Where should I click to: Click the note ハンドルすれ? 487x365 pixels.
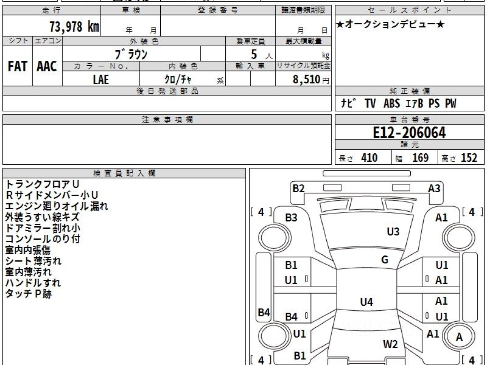33,283
